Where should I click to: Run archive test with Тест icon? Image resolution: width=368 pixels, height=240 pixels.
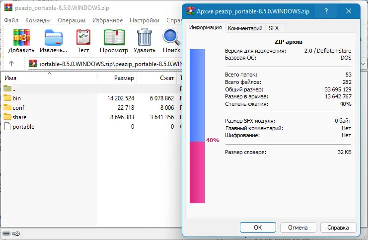(x=83, y=37)
